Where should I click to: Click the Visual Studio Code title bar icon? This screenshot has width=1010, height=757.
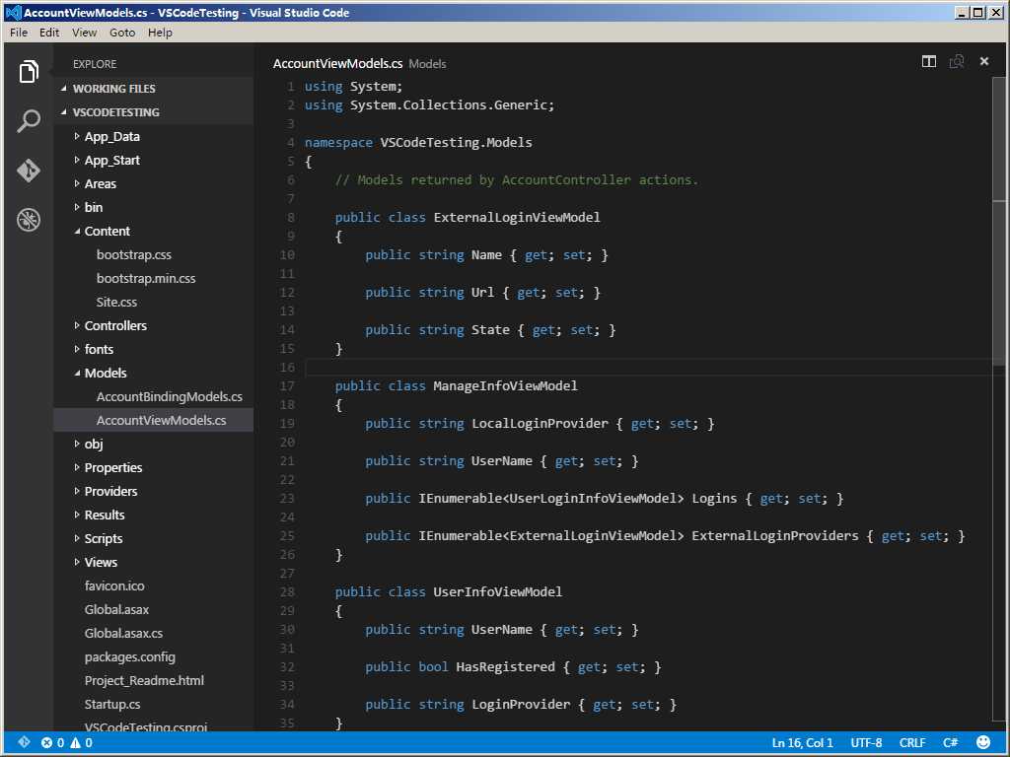(x=13, y=12)
